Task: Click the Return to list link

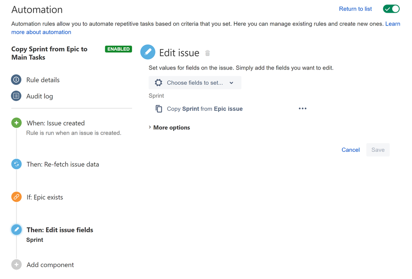Action: pyautogui.click(x=355, y=9)
